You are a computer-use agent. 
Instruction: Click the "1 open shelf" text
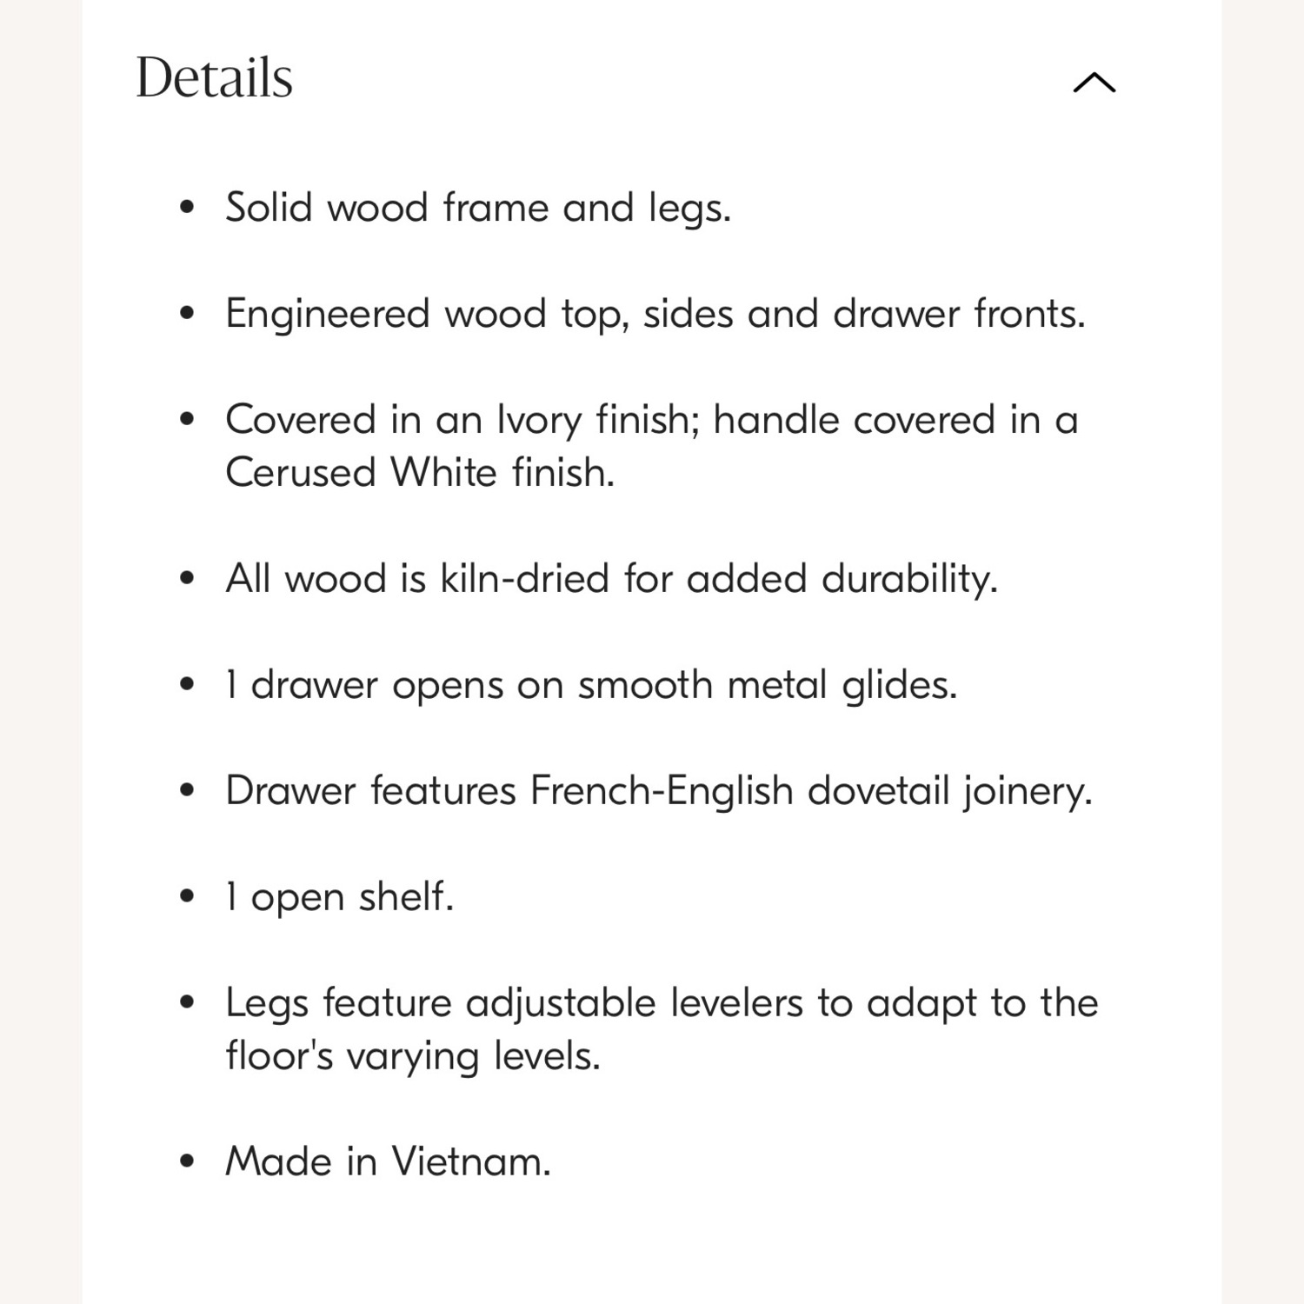tap(340, 897)
